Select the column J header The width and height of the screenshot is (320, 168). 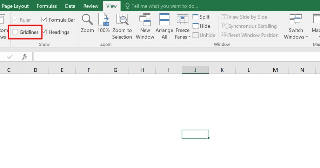(195, 70)
